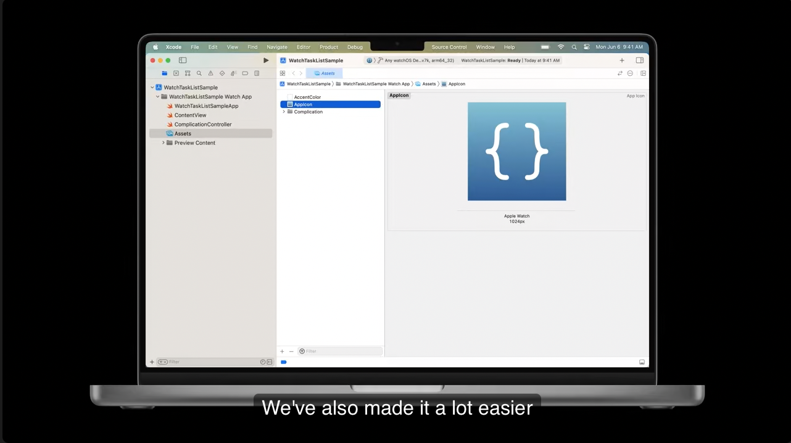Image resolution: width=791 pixels, height=443 pixels.
Task: Open the related items grid icon
Action: pyautogui.click(x=283, y=73)
